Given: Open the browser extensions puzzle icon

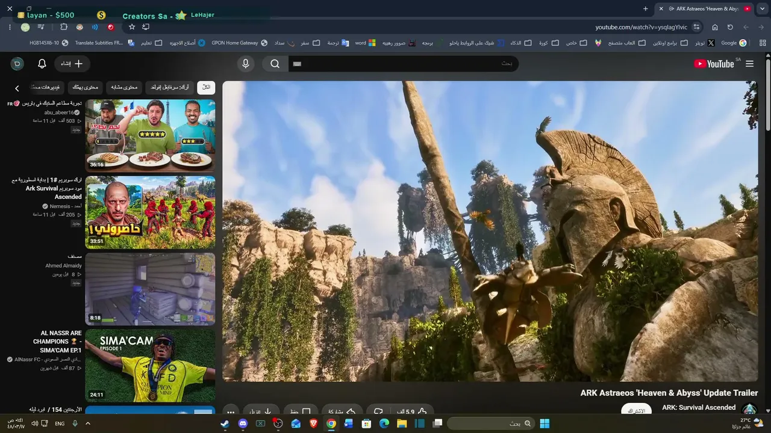Looking at the screenshot, I should tap(64, 27).
